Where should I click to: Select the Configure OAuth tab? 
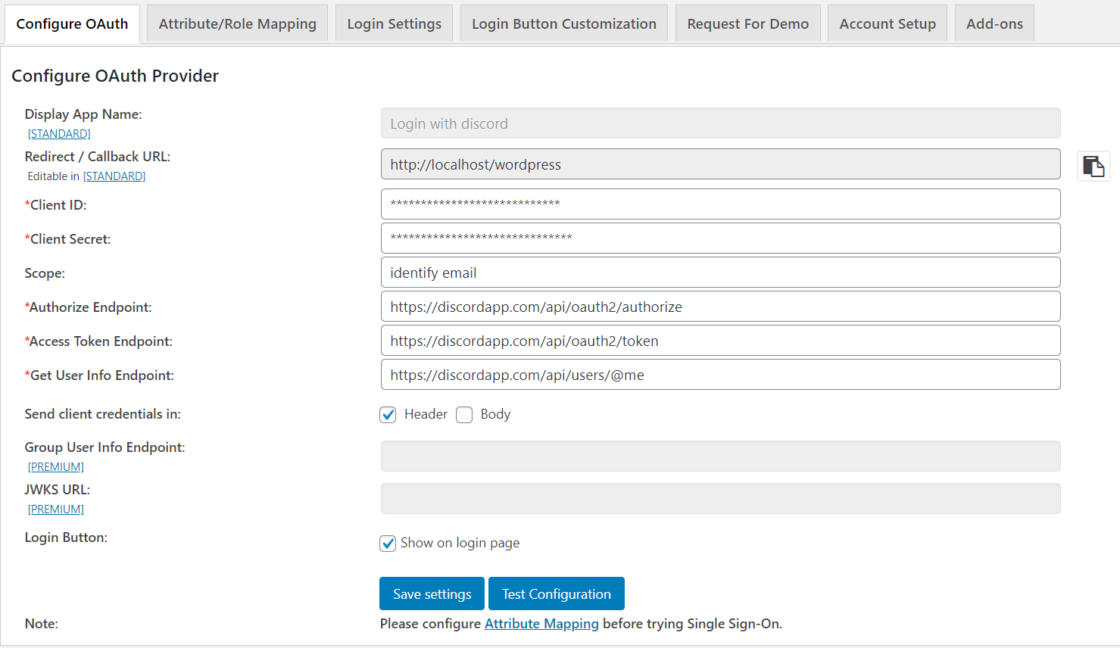coord(71,23)
